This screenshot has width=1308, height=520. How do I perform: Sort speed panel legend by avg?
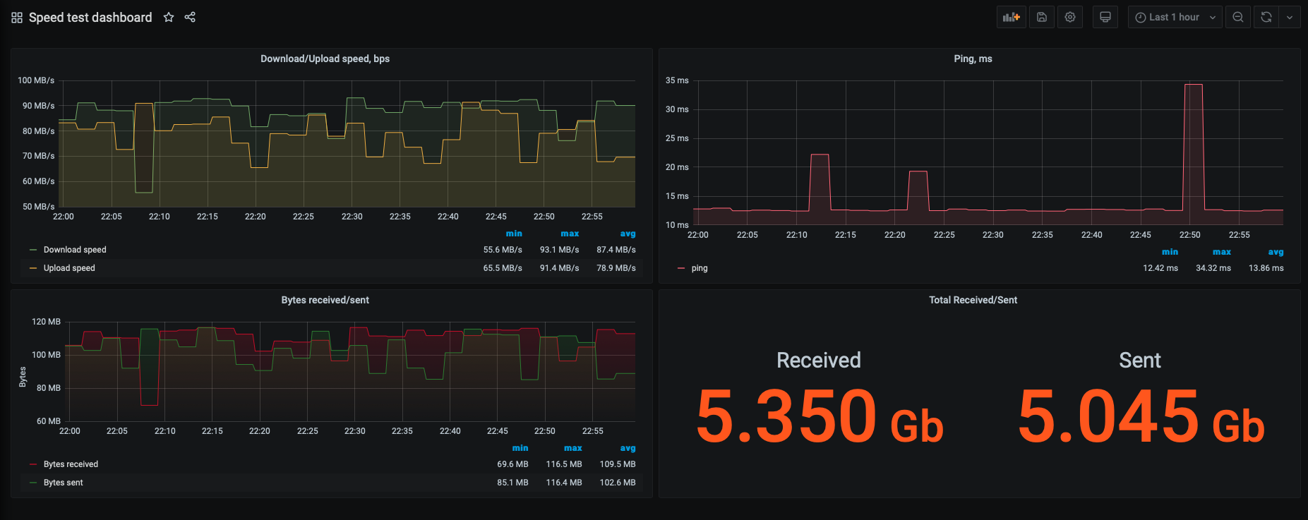tap(628, 234)
